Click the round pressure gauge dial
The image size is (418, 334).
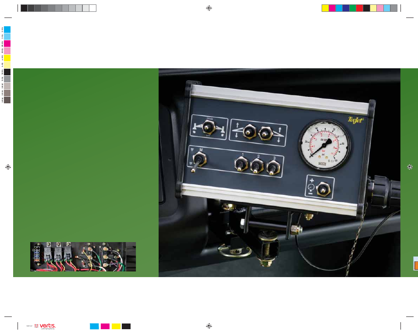coord(324,145)
